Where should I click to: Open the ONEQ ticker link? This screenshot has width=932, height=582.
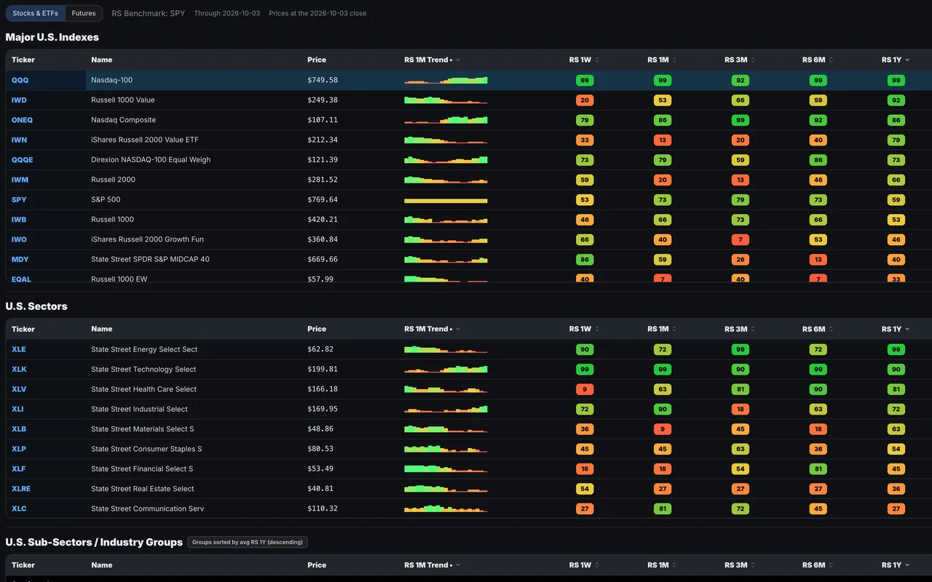point(22,120)
